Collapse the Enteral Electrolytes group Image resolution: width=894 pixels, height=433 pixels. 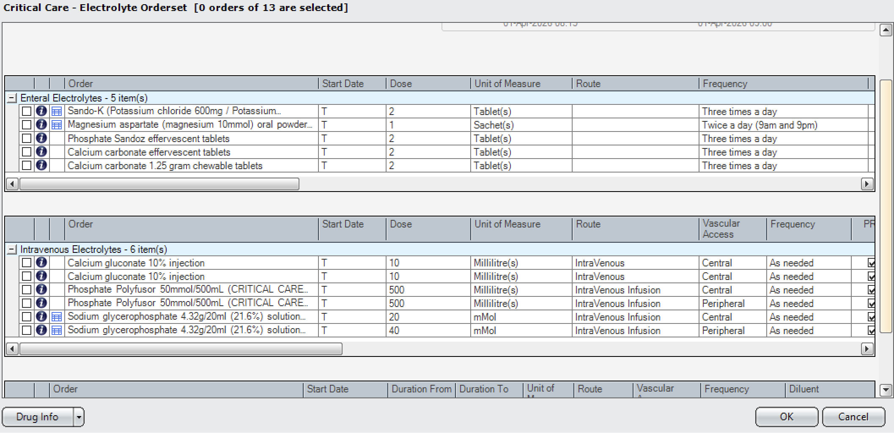12,98
